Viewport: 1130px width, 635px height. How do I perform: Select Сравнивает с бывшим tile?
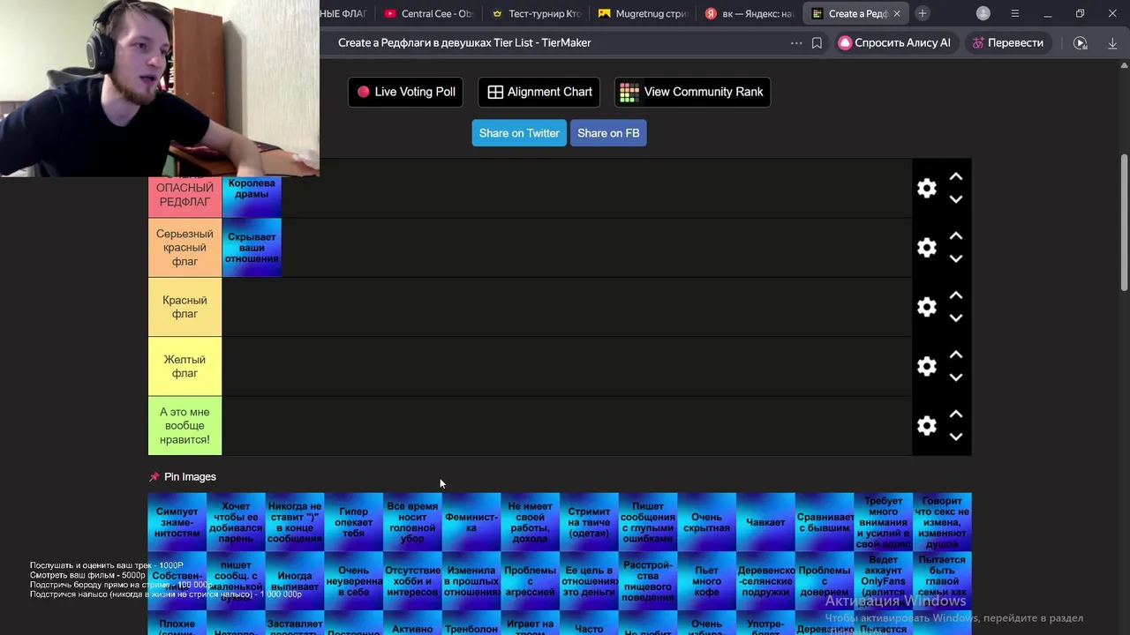tap(825, 522)
